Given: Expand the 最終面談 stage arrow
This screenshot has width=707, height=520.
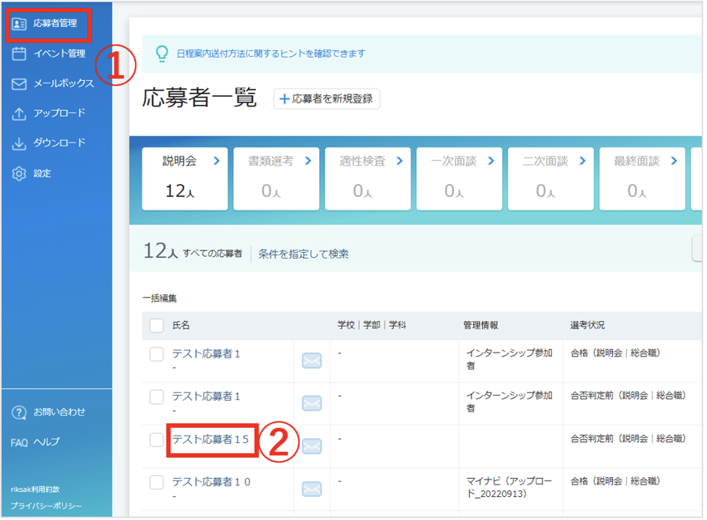Looking at the screenshot, I should (674, 161).
